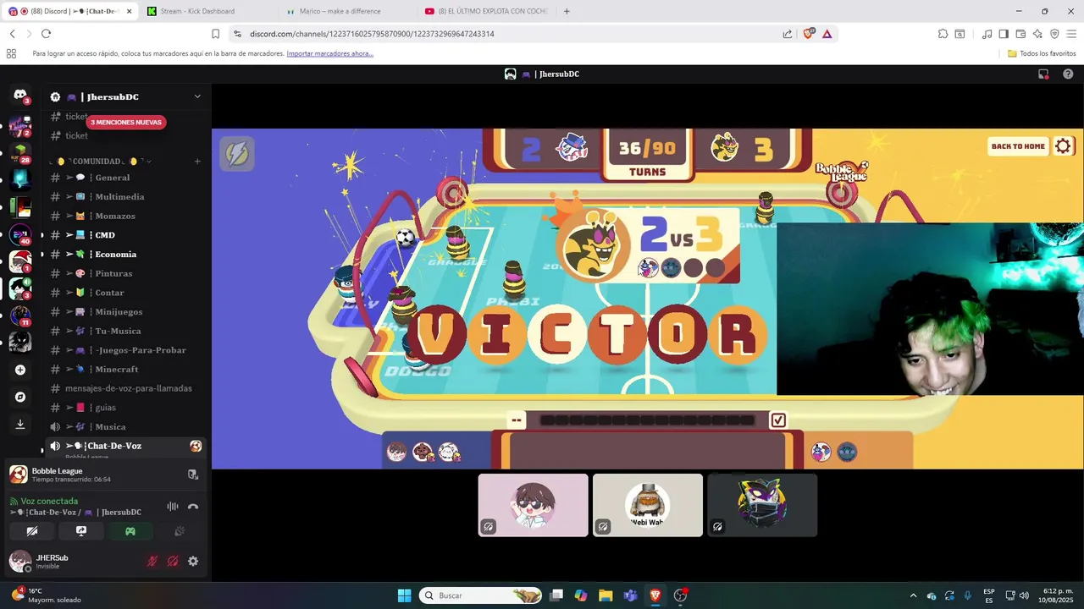Open Discover servers compass icon
Image resolution: width=1084 pixels, height=609 pixels.
pyautogui.click(x=20, y=397)
